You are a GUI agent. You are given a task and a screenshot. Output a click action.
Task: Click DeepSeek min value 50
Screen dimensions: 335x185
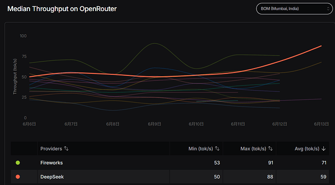coord(217,177)
